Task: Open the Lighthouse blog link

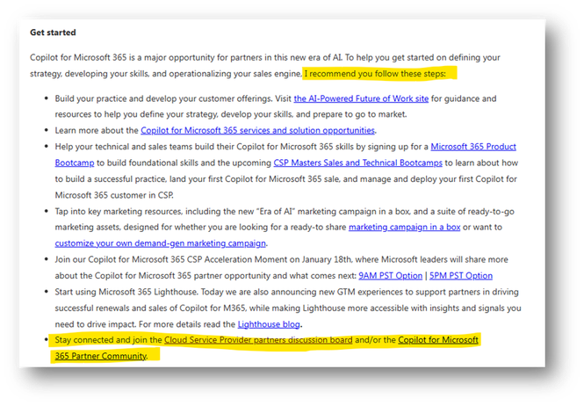Action: click(269, 324)
